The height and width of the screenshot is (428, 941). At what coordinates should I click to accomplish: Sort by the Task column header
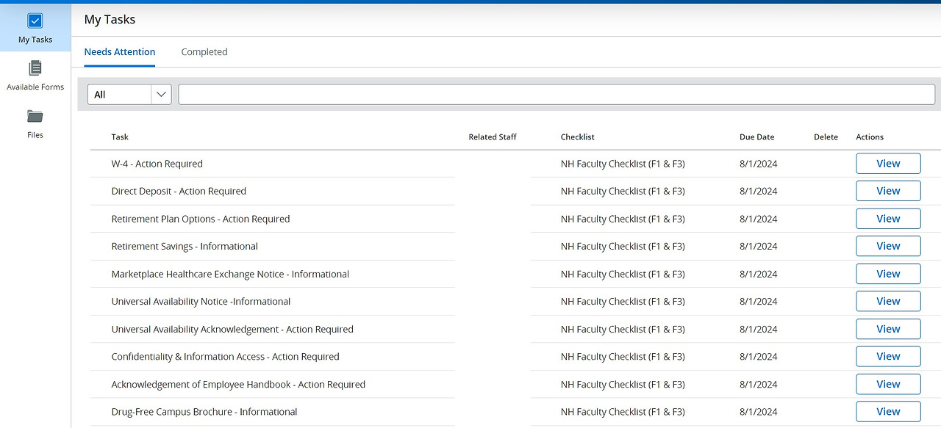pyautogui.click(x=120, y=137)
